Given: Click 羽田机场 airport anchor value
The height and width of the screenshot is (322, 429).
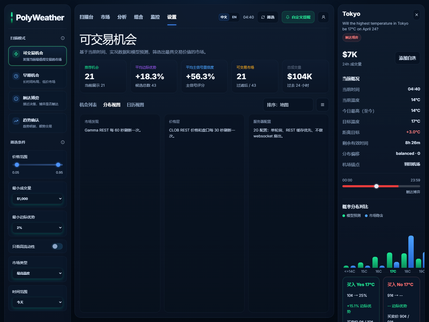Looking at the screenshot, I should pos(412,164).
